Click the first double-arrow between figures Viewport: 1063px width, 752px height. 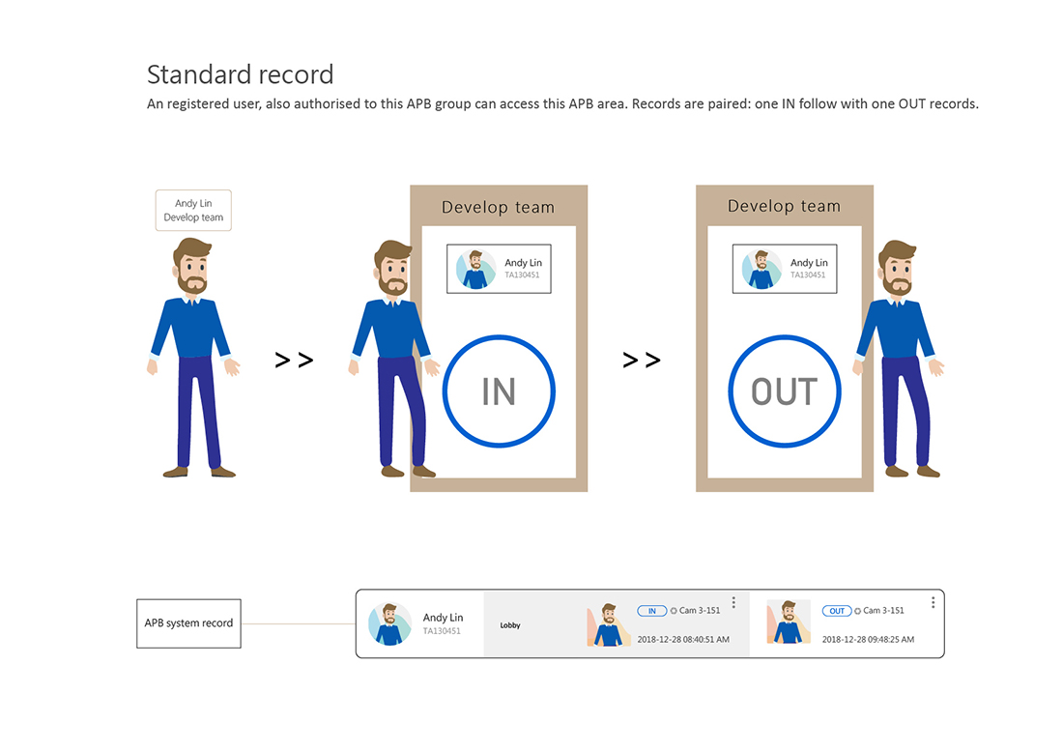pyautogui.click(x=294, y=361)
